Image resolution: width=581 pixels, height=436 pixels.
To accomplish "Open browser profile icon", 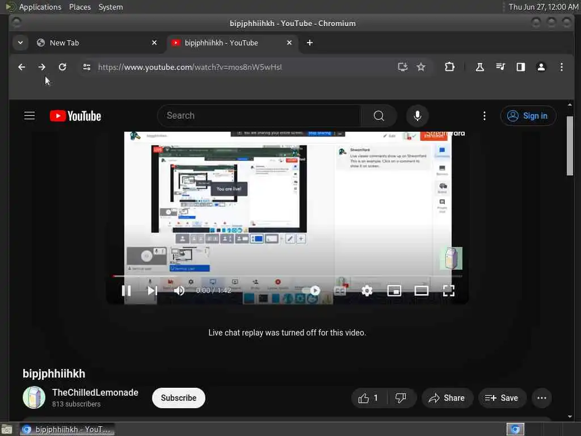I will click(541, 67).
